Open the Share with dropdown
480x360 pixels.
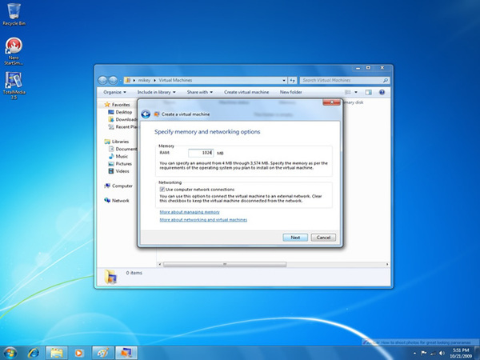(x=199, y=92)
